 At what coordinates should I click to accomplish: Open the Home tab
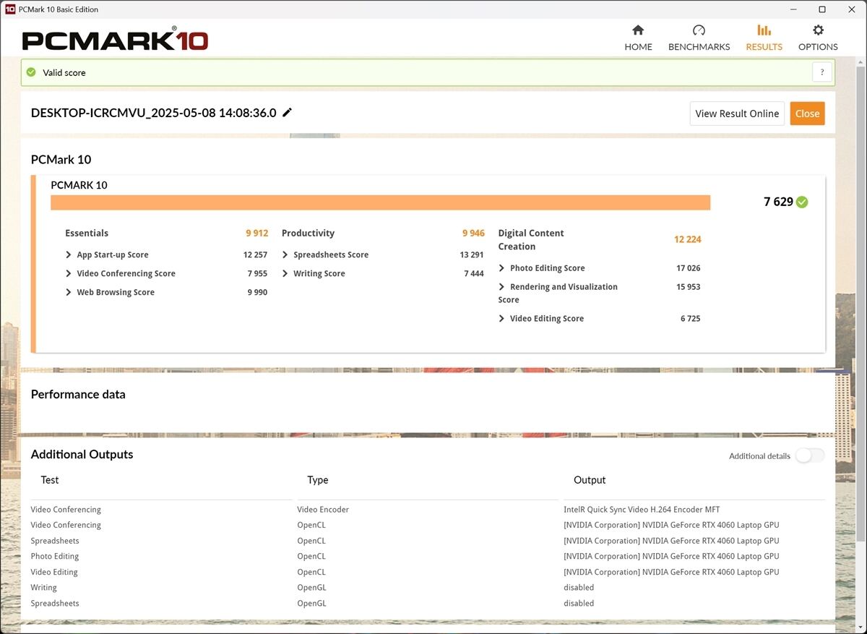(638, 38)
